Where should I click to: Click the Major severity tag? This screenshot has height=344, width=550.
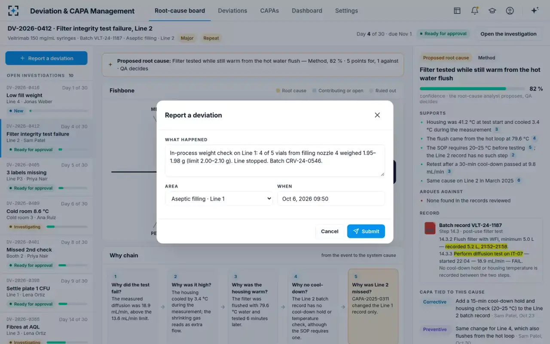187,38
